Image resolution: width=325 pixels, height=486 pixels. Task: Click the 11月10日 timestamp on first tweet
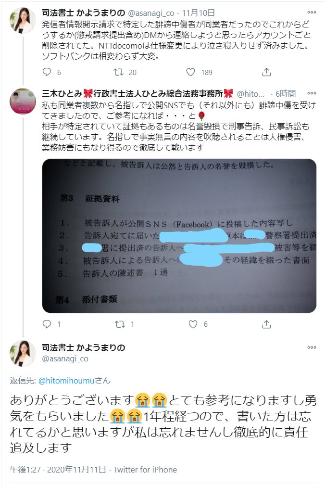coord(198,13)
